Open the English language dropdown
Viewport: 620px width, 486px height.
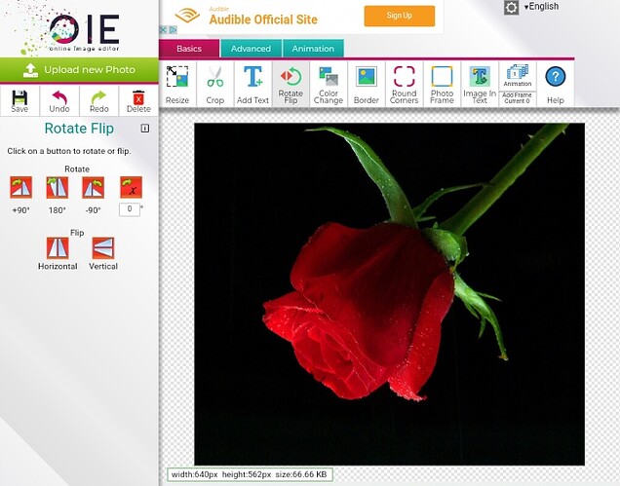(x=541, y=6)
